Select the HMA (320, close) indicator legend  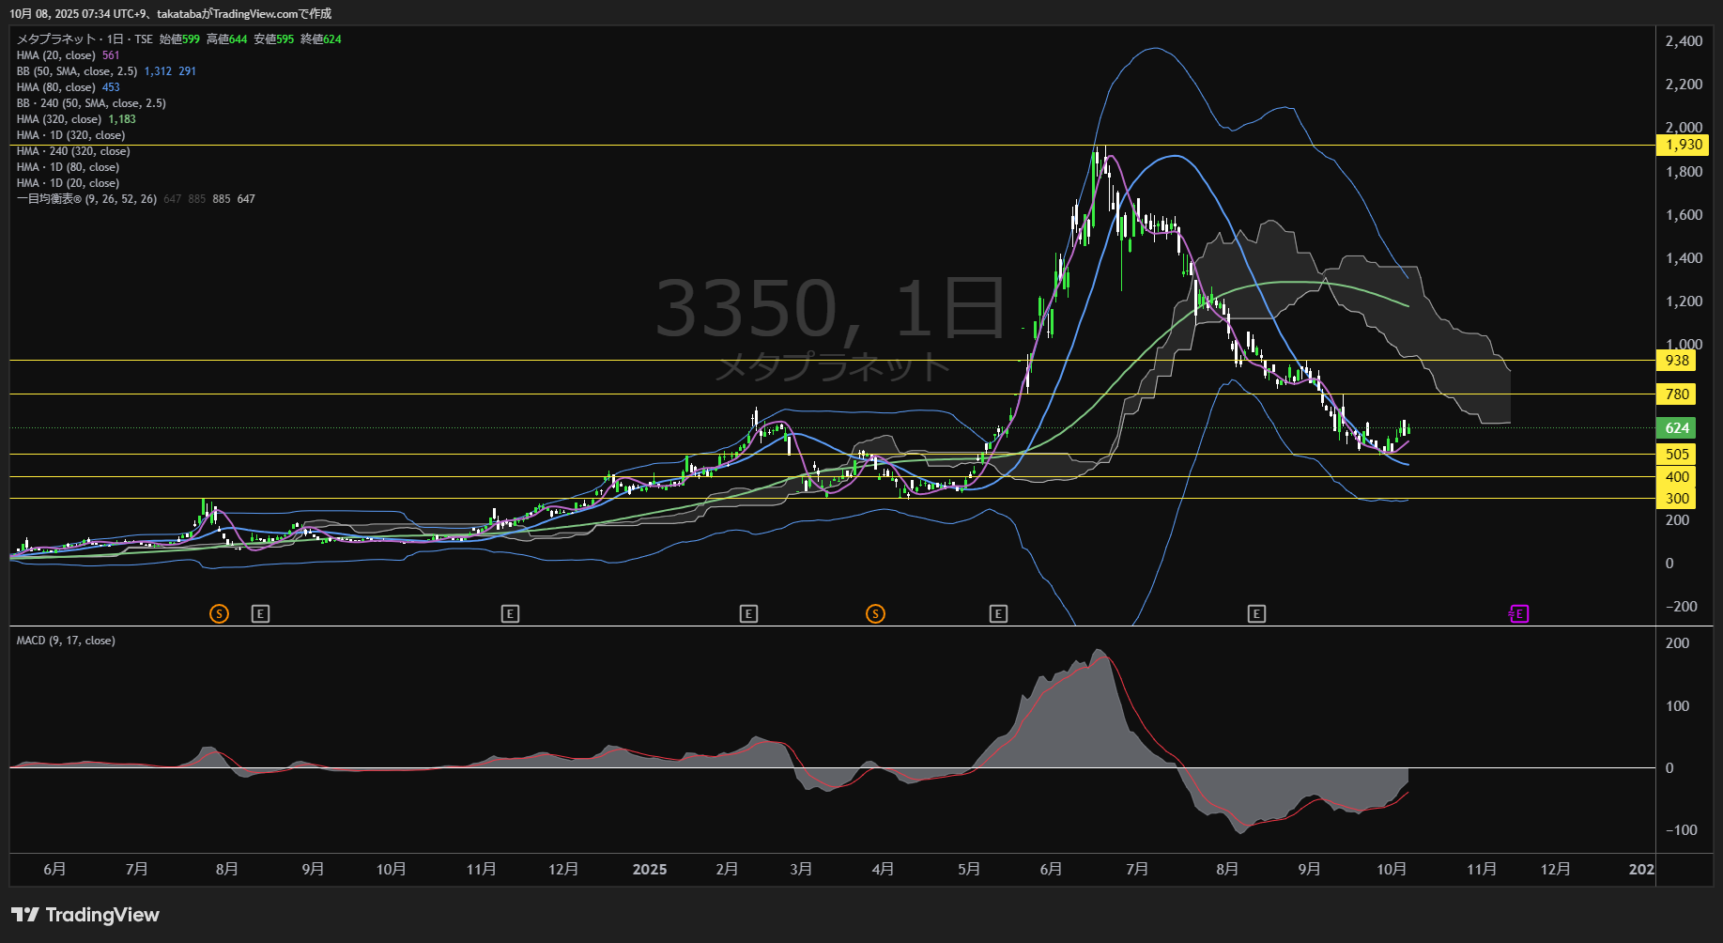click(x=59, y=119)
